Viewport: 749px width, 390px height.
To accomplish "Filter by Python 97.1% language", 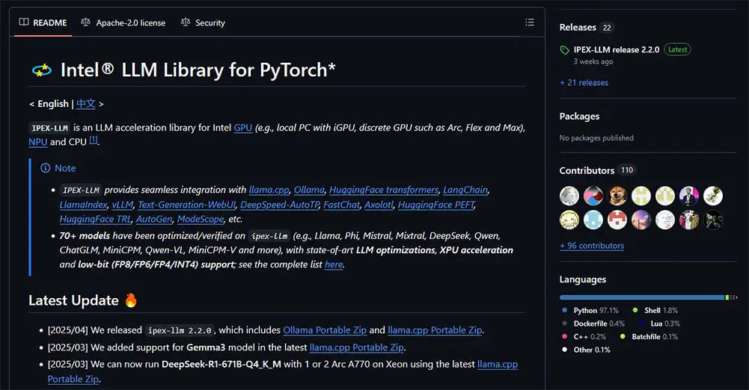I will tap(590, 310).
